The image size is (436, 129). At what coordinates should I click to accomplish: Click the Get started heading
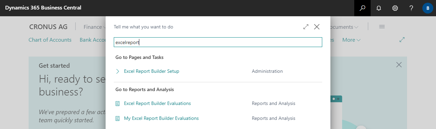click(x=54, y=66)
